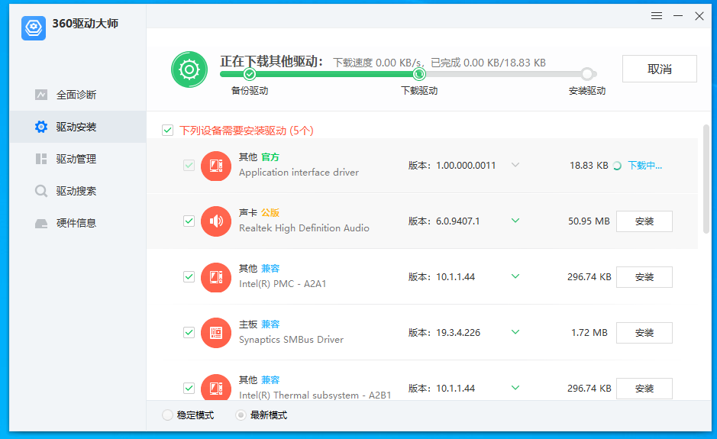Click the Realtek High Definition Audio name
Viewport: 717px width, 439px height.
304,228
